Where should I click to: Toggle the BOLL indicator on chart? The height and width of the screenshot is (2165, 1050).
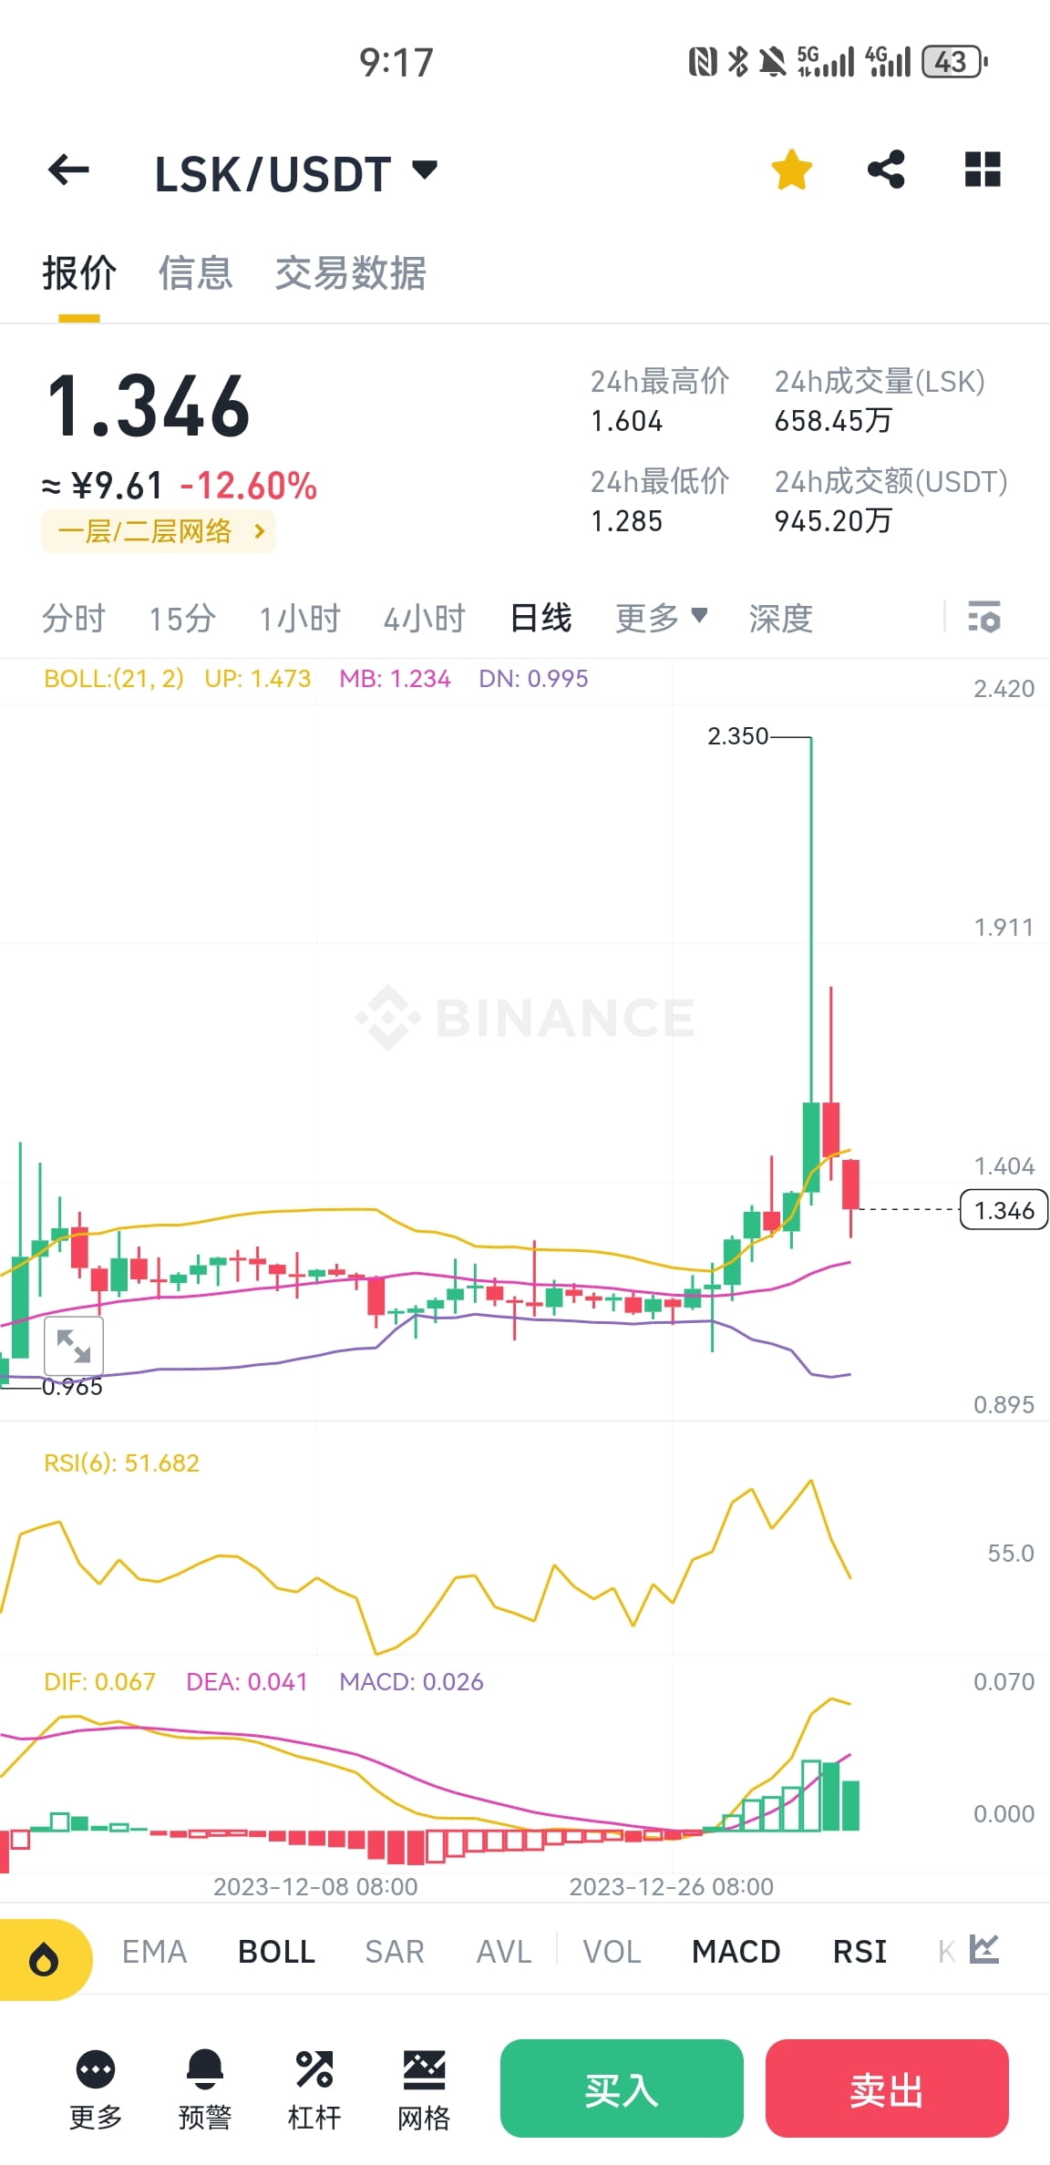click(275, 1951)
